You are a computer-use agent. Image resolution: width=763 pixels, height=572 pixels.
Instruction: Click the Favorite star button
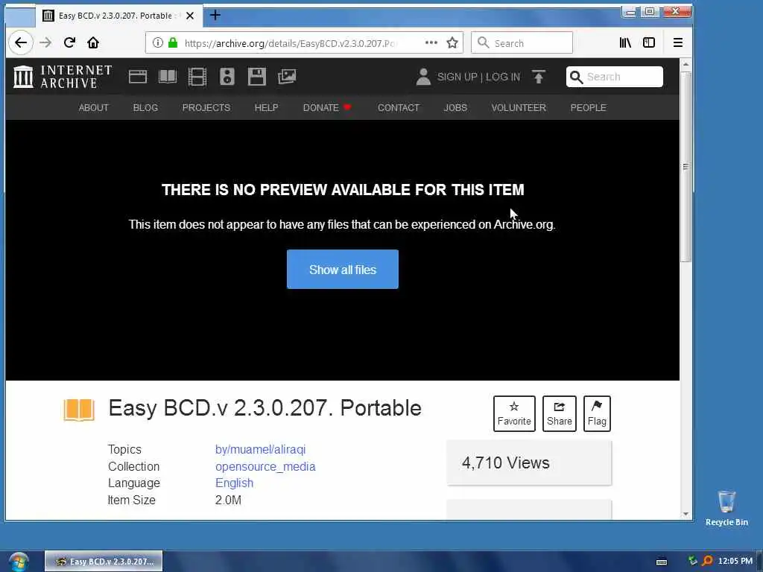[514, 414]
